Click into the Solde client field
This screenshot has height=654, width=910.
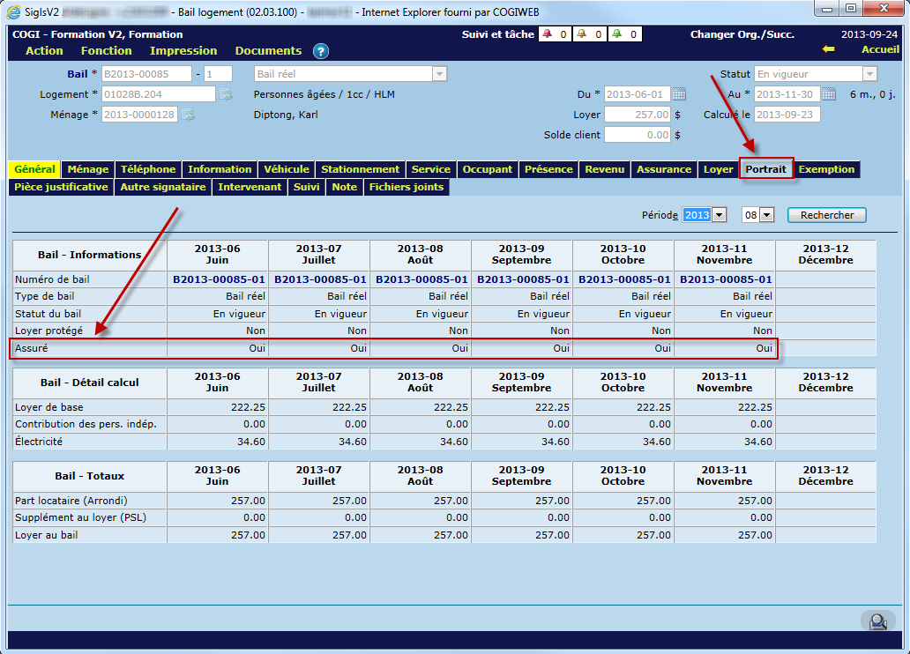[637, 135]
